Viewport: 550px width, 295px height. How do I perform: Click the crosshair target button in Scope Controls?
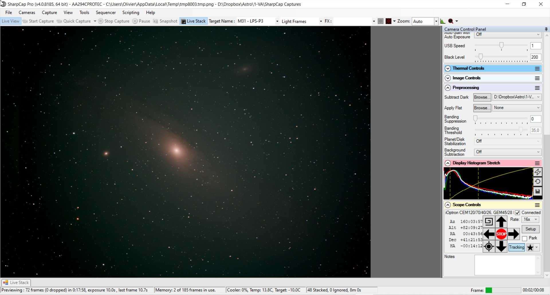[489, 246]
